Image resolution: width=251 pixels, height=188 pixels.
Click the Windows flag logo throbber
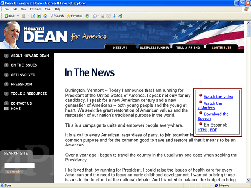pyautogui.click(x=246, y=9)
